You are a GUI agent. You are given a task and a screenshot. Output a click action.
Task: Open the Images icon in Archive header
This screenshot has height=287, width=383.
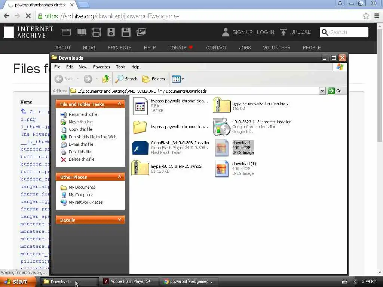pos(141,32)
